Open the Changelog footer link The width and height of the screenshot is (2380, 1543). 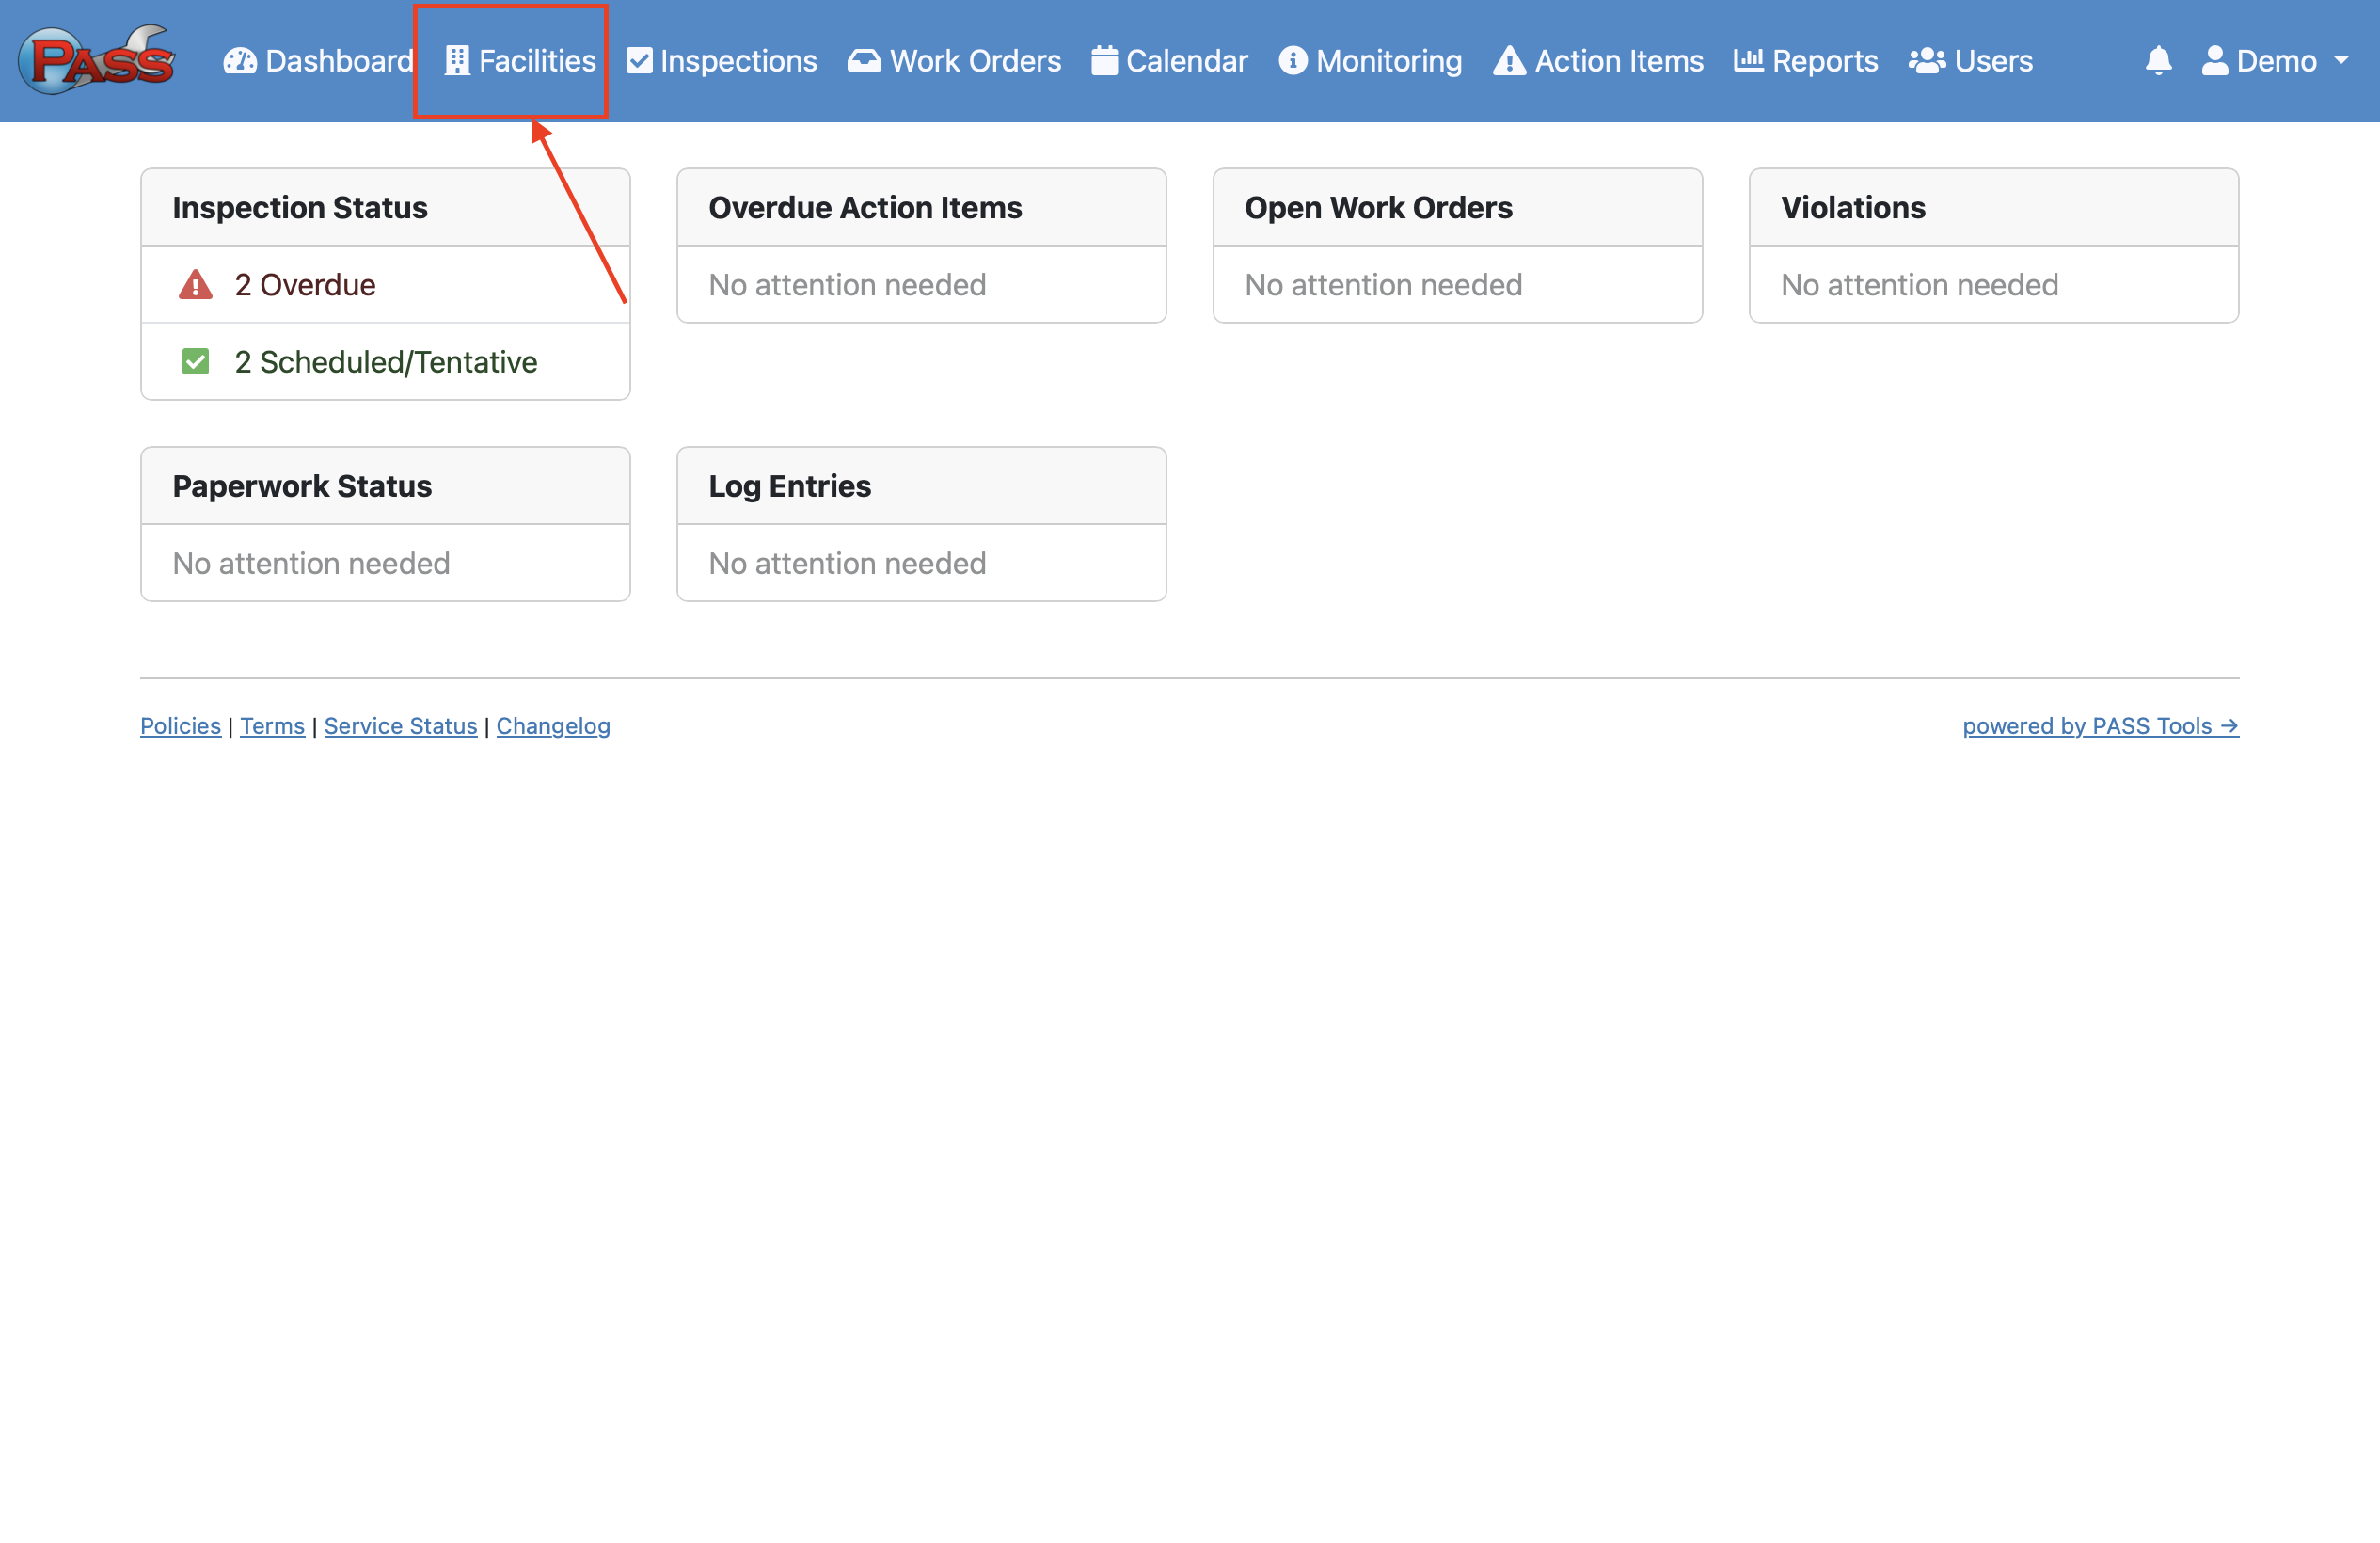click(553, 726)
